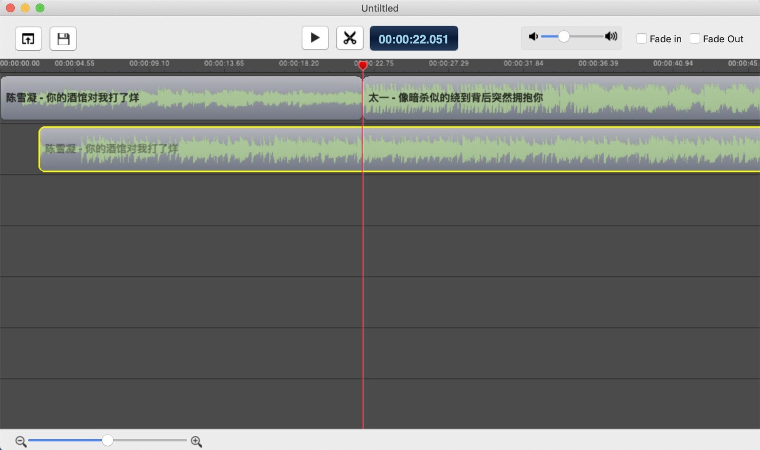
Task: Click the Fade Out label text
Action: coord(723,39)
